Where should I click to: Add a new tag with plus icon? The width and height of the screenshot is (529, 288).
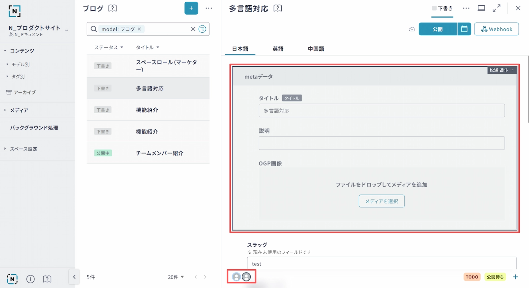[515, 277]
